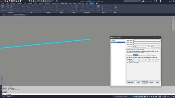Click Workspace Switching gear in status bar
Viewport: 175px width, 98px height.
[156, 97]
